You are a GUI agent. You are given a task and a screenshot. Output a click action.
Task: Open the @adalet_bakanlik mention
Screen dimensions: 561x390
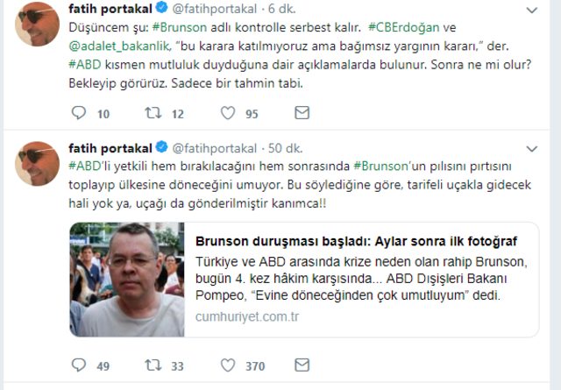(119, 46)
